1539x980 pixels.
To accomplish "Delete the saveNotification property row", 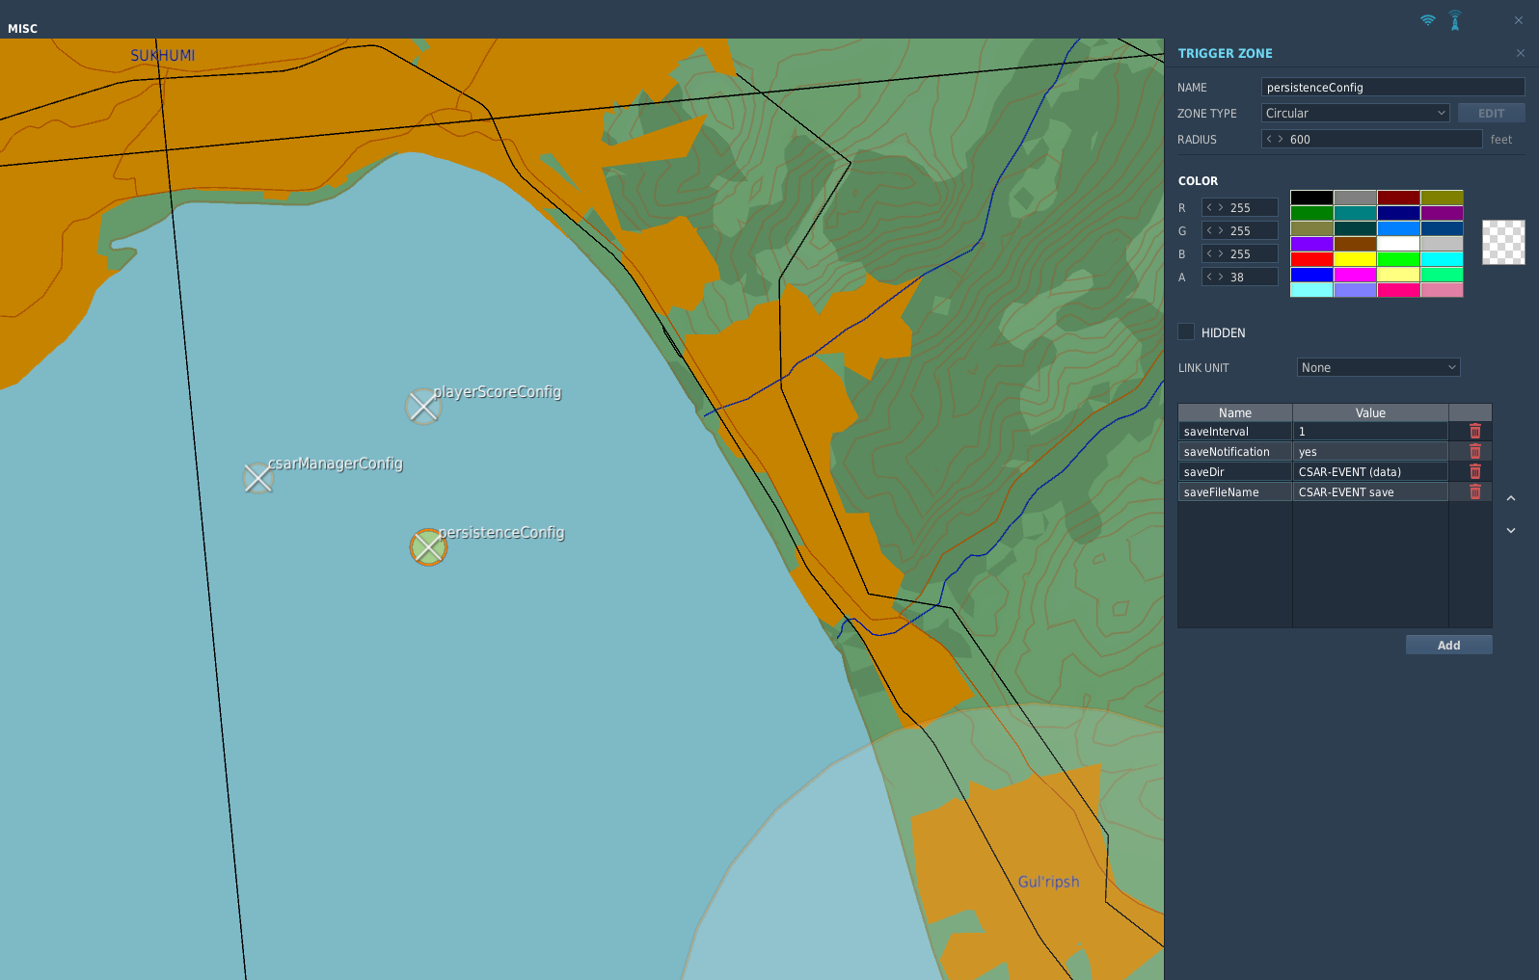I will (x=1474, y=451).
